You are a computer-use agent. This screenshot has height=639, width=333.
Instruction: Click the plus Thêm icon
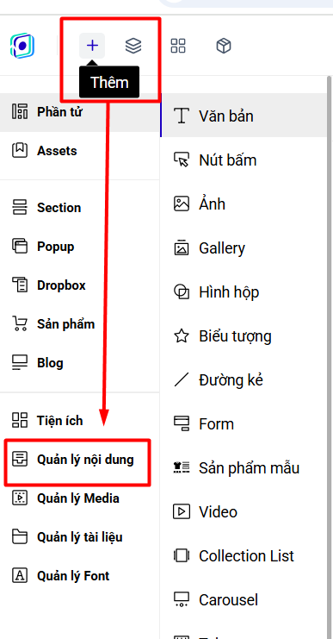tap(92, 46)
